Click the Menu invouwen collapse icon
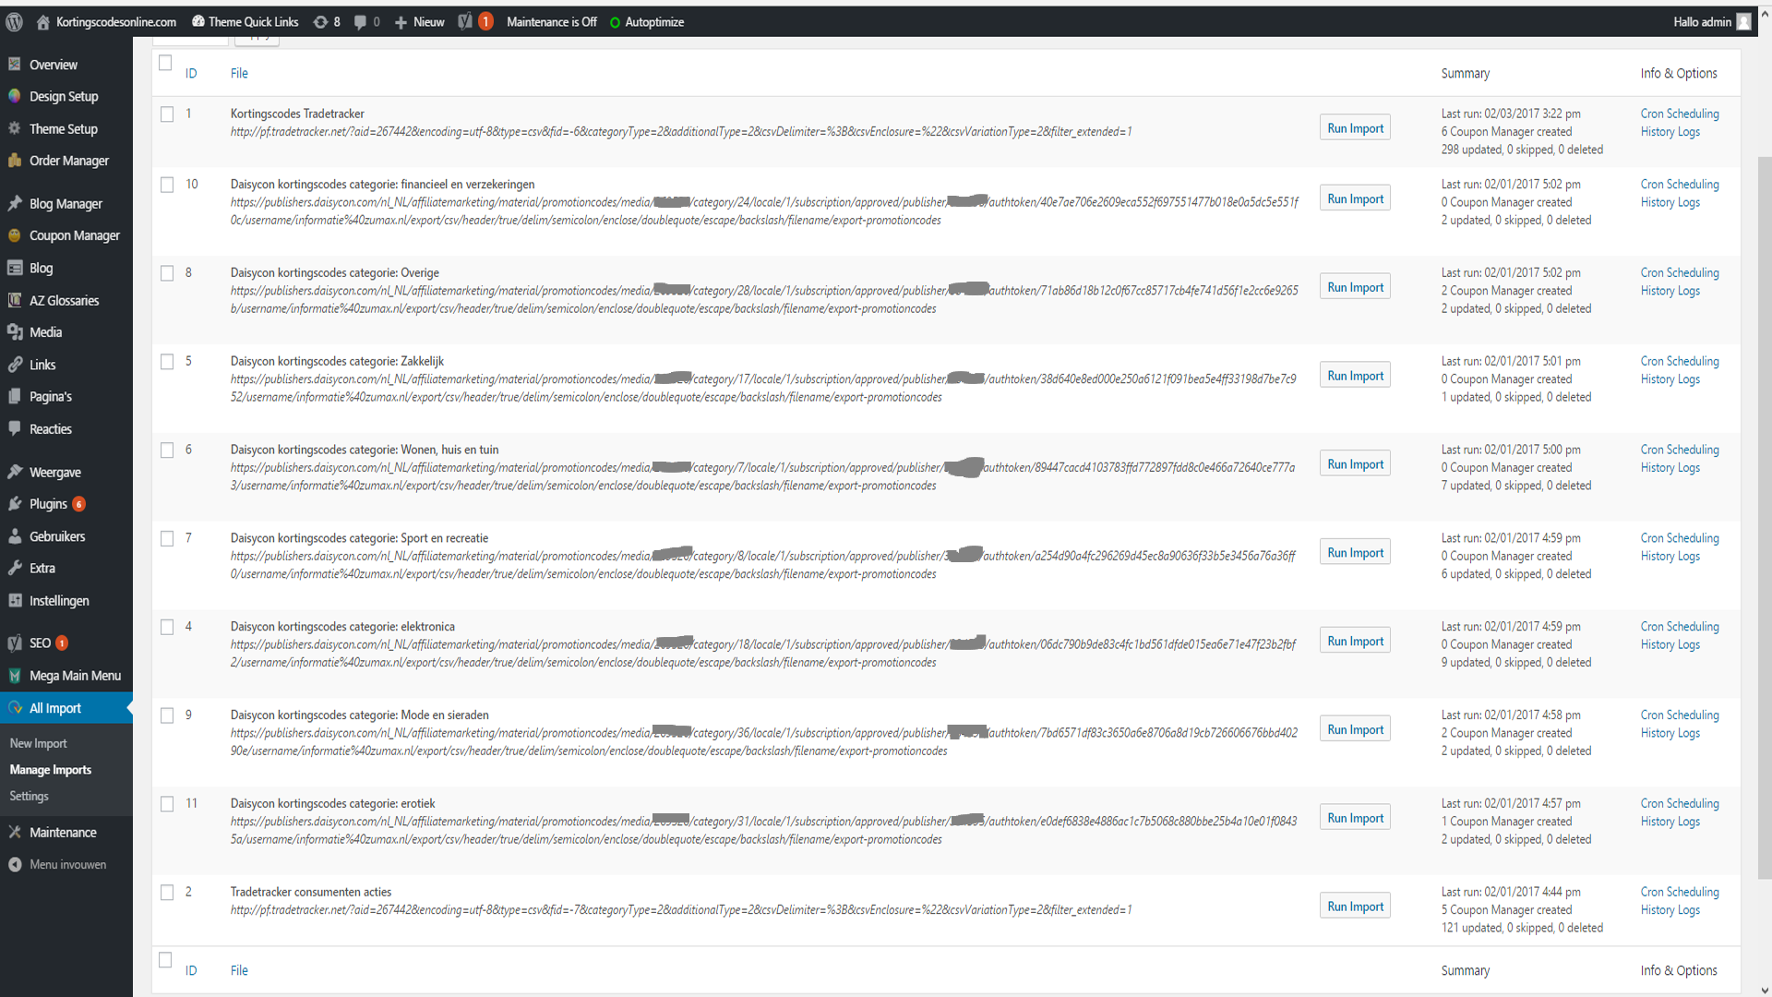The height and width of the screenshot is (997, 1772). pyautogui.click(x=15, y=864)
